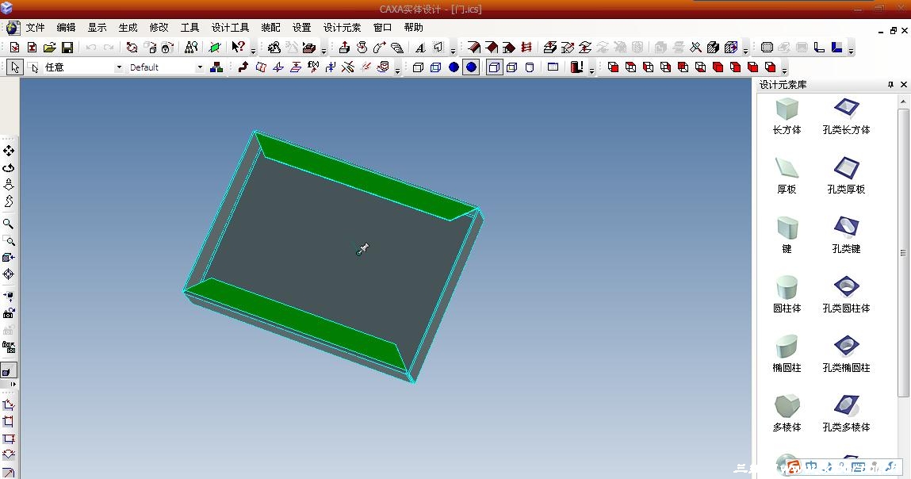The height and width of the screenshot is (479, 911).
Task: Pick the 孔类键 element thumbnail
Action: [847, 228]
